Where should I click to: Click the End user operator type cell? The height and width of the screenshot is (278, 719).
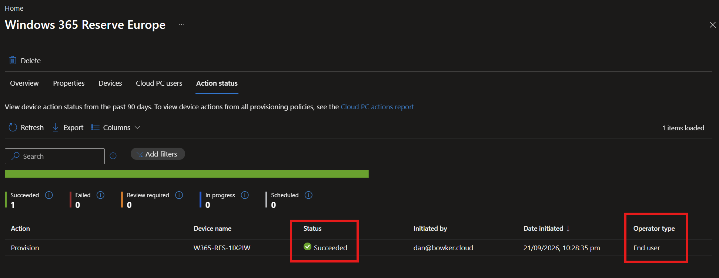[x=646, y=248]
